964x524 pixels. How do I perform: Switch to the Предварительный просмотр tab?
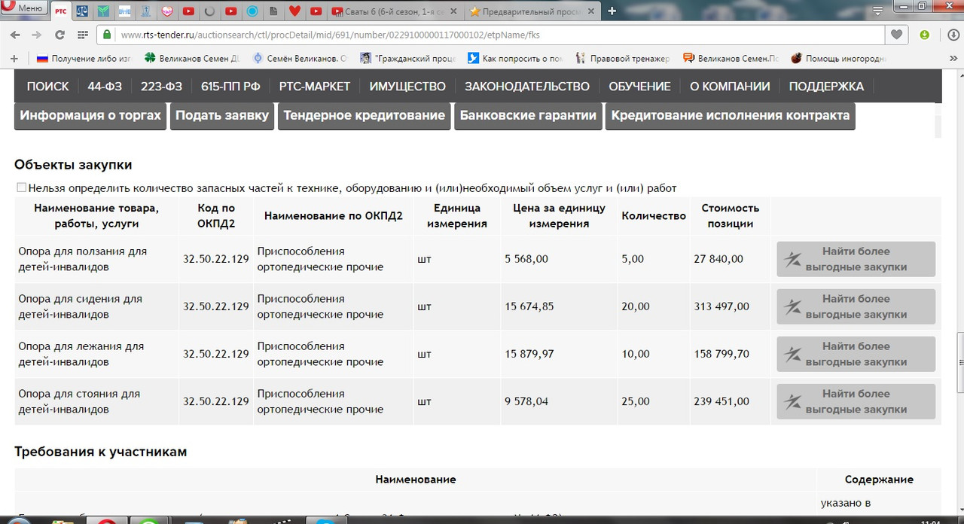pos(532,11)
